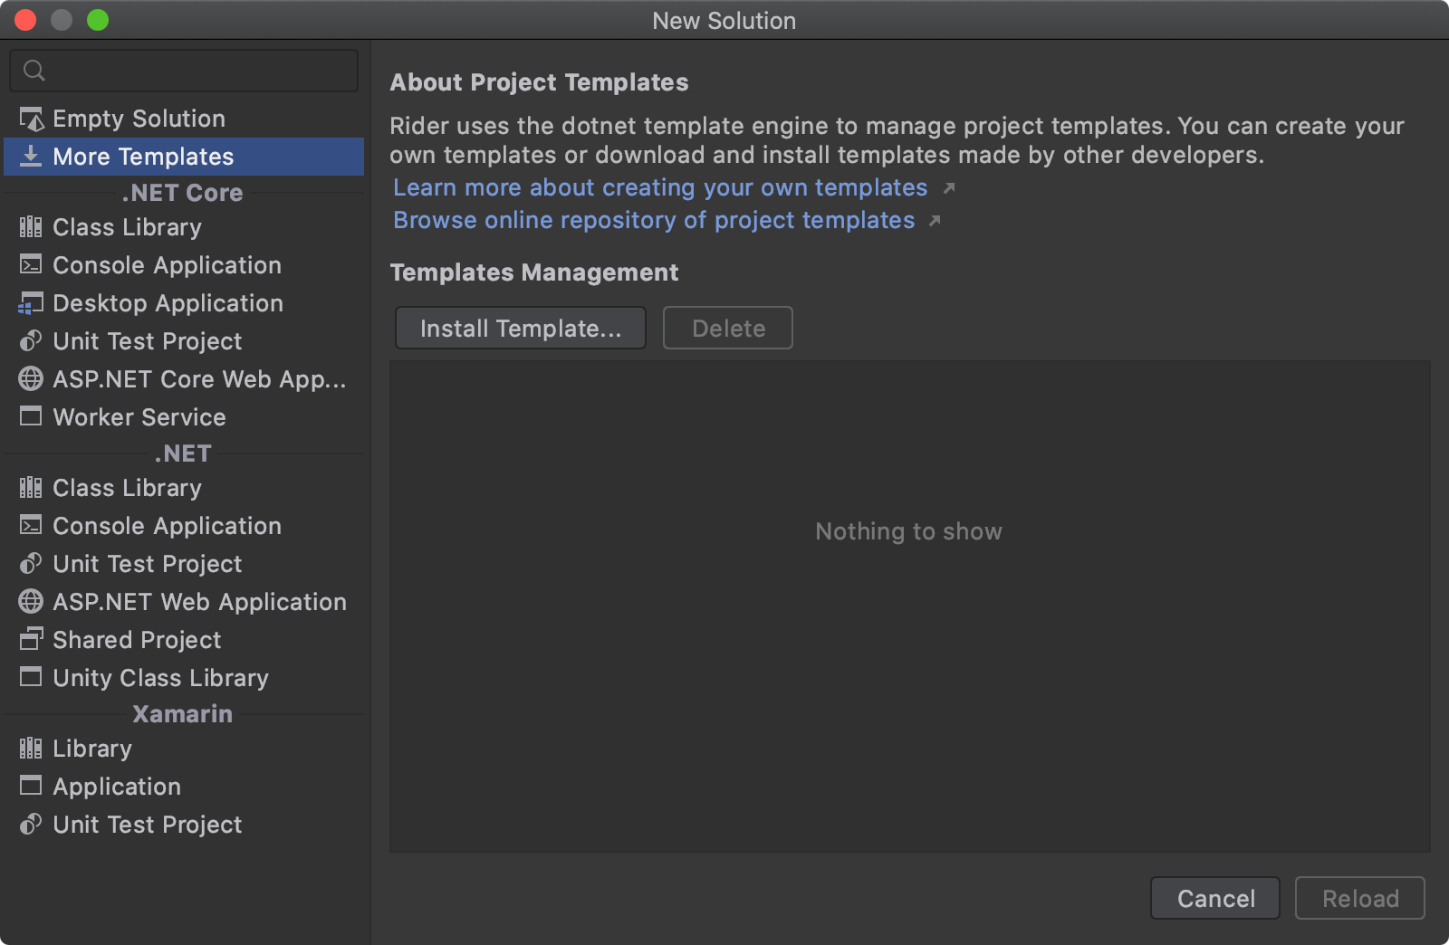Click the .NET Console Application icon
This screenshot has width=1449, height=945.
click(x=31, y=526)
